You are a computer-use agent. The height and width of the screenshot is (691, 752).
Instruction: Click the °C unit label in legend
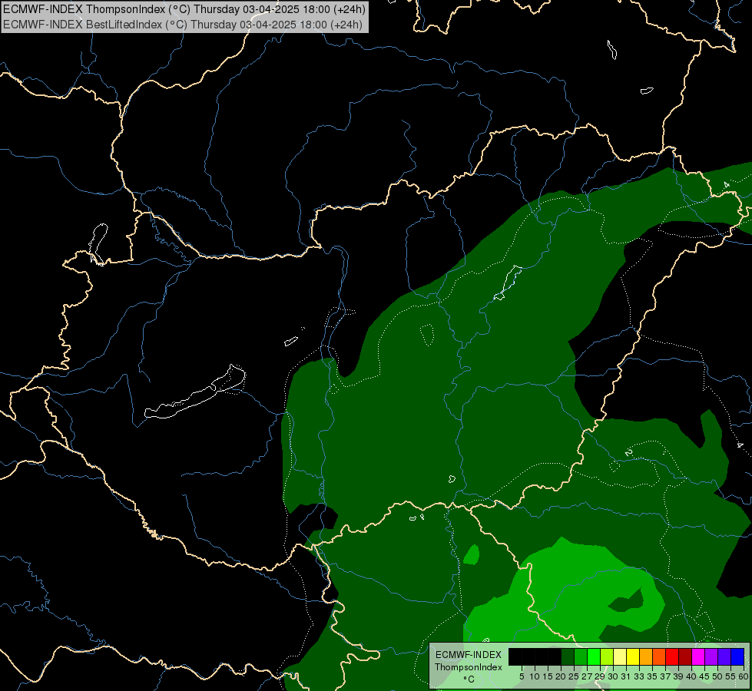(469, 679)
